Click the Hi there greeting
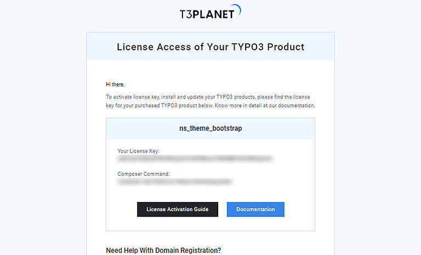Viewport: 421px width, 255px height. click(115, 84)
